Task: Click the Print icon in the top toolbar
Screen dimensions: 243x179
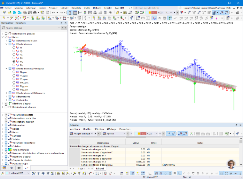Action: (35, 13)
